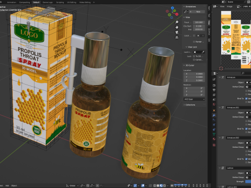Enable Preserve Volume on first Armature modifier

pos(246,91)
